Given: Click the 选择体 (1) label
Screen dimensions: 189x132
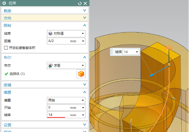Looking at the screenshot, I should pos(17,74).
